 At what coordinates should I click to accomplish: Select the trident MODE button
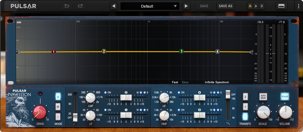(58, 96)
